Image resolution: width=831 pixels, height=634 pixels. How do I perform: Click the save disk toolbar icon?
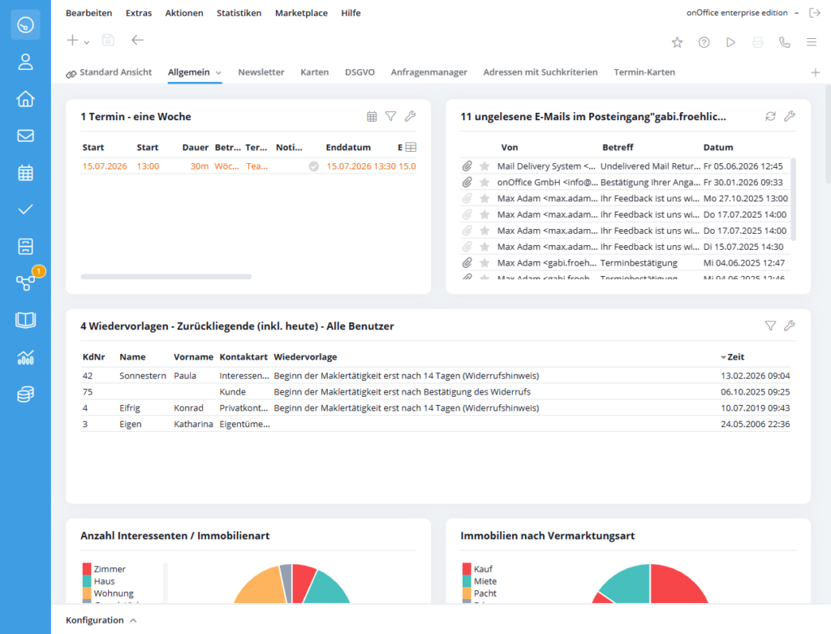tap(108, 41)
